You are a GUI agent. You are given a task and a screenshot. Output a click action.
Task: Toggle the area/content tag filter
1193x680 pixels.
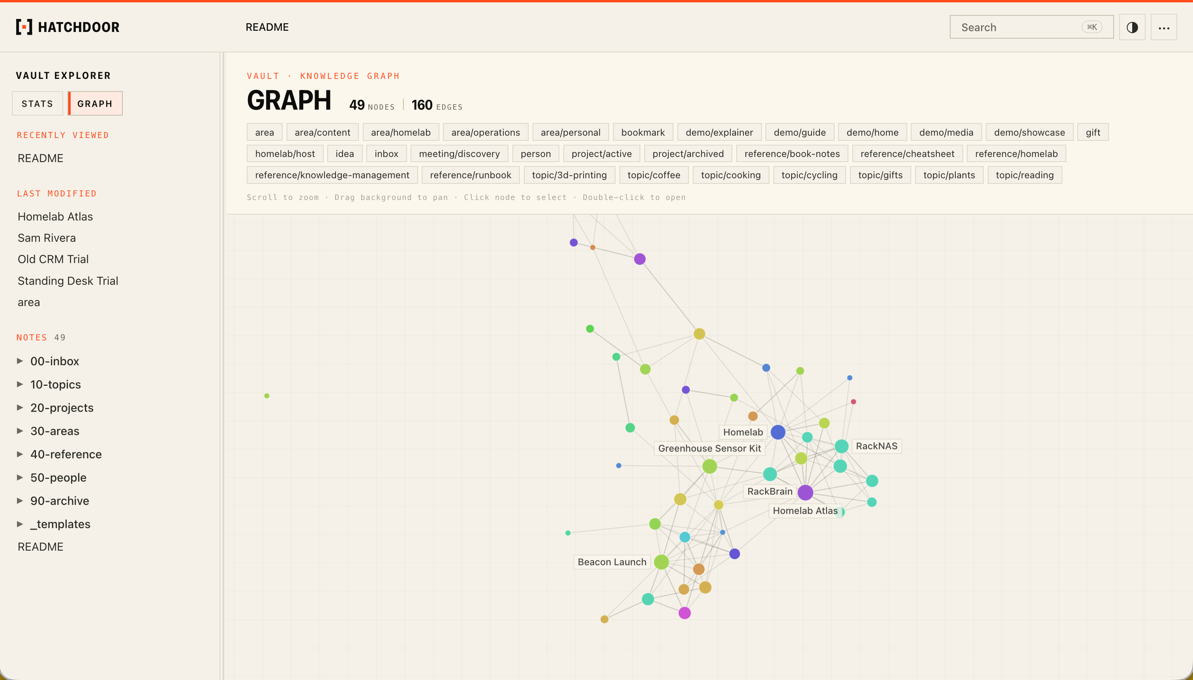(x=323, y=132)
